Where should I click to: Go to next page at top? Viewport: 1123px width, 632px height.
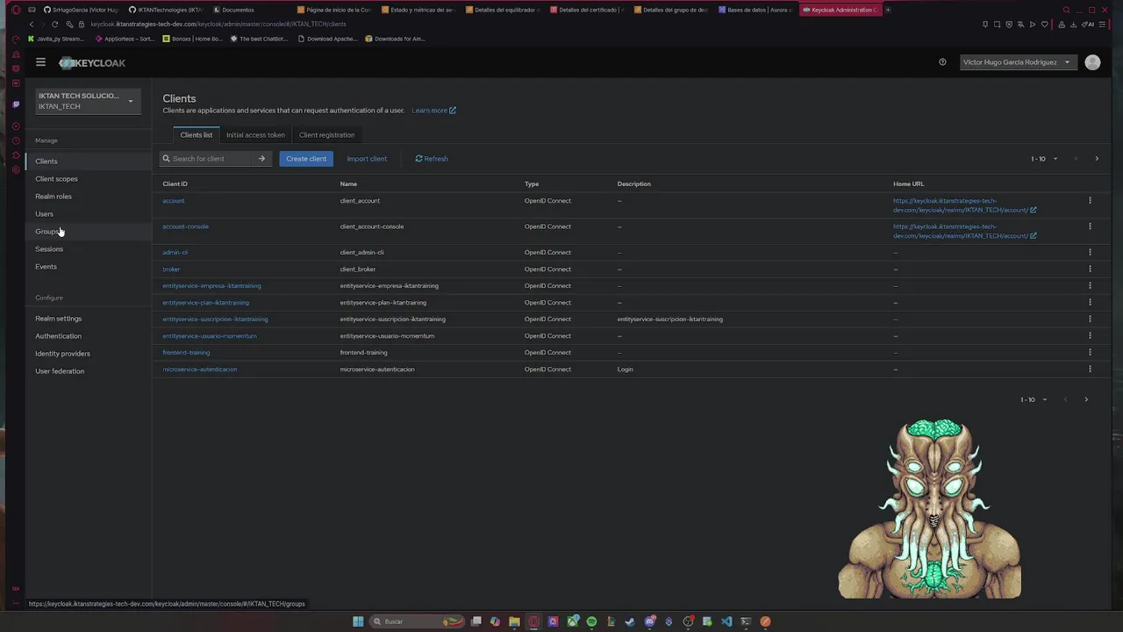[x=1097, y=159]
